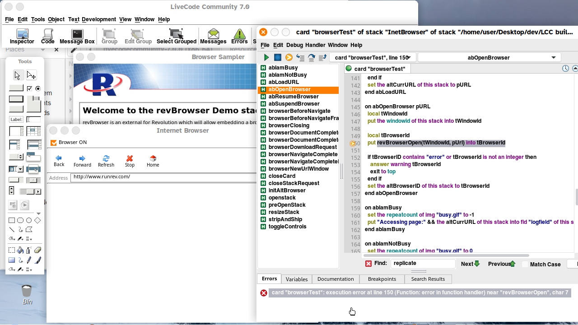Click Stop in Internet Browser window
578x325 pixels.
click(x=130, y=161)
